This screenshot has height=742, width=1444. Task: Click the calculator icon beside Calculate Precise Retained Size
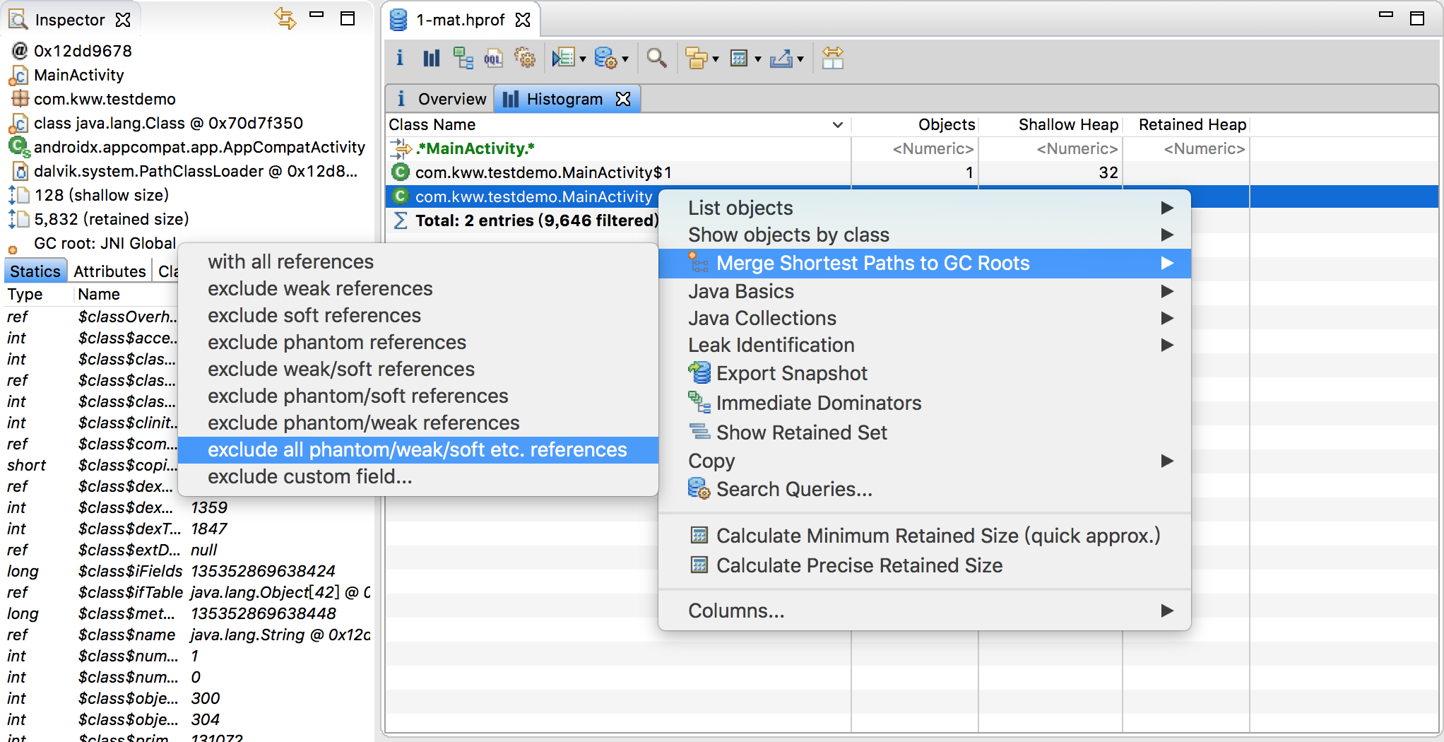(699, 565)
